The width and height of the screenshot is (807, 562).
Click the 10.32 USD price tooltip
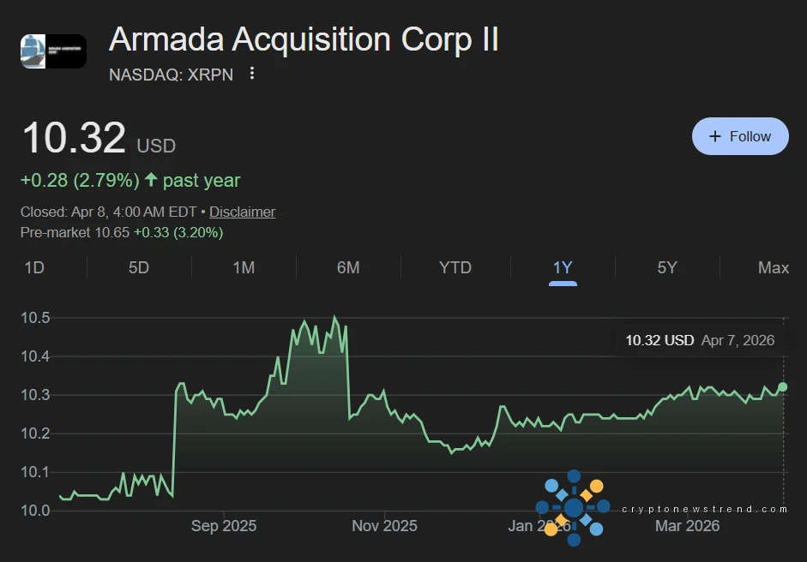tap(699, 340)
